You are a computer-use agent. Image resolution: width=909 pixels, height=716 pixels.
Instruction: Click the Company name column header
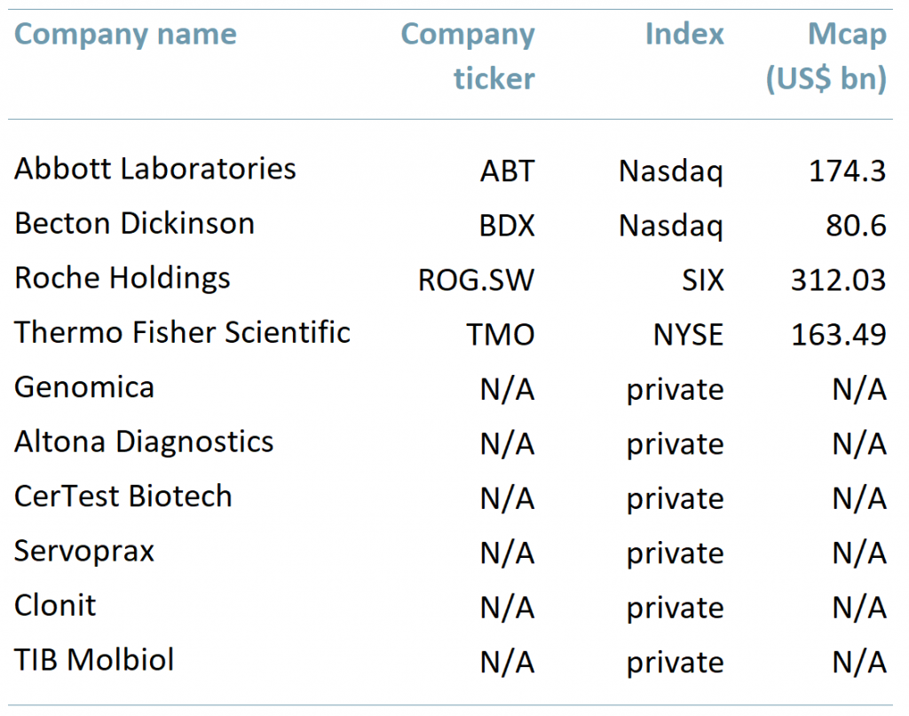(x=125, y=35)
